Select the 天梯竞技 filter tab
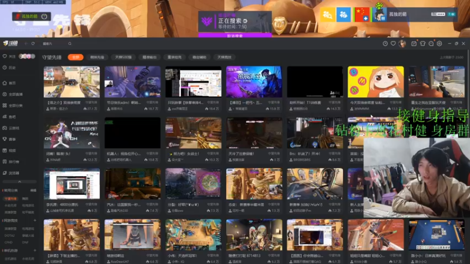Image resolution: width=470 pixels, height=264 pixels. [x=224, y=57]
